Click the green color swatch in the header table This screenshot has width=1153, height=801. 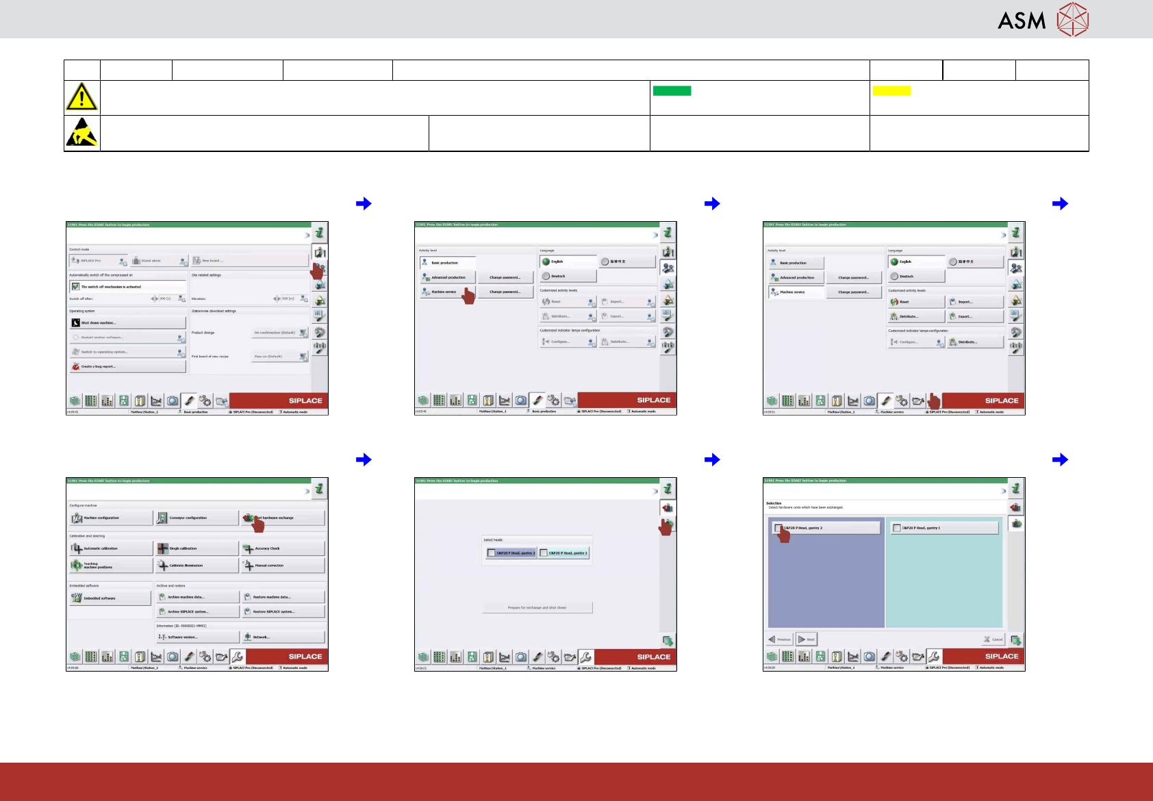point(672,90)
